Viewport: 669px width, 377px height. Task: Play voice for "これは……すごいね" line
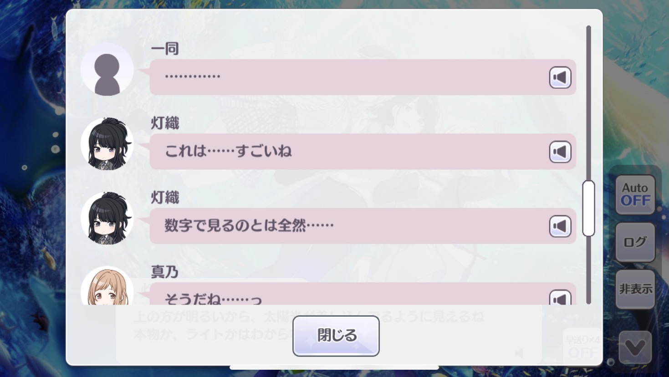click(x=560, y=152)
